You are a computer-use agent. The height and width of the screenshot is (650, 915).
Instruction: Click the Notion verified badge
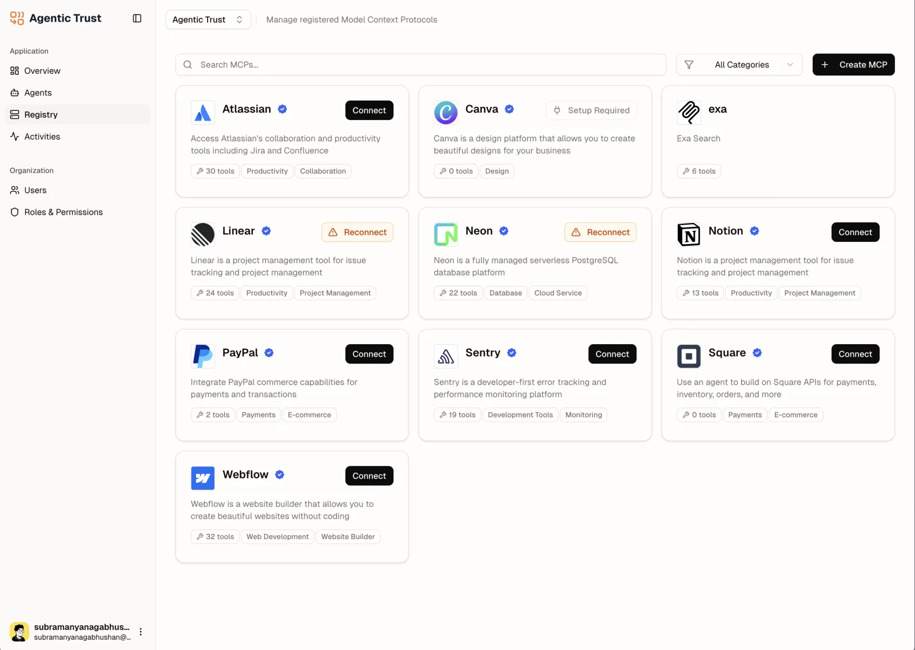(x=755, y=231)
